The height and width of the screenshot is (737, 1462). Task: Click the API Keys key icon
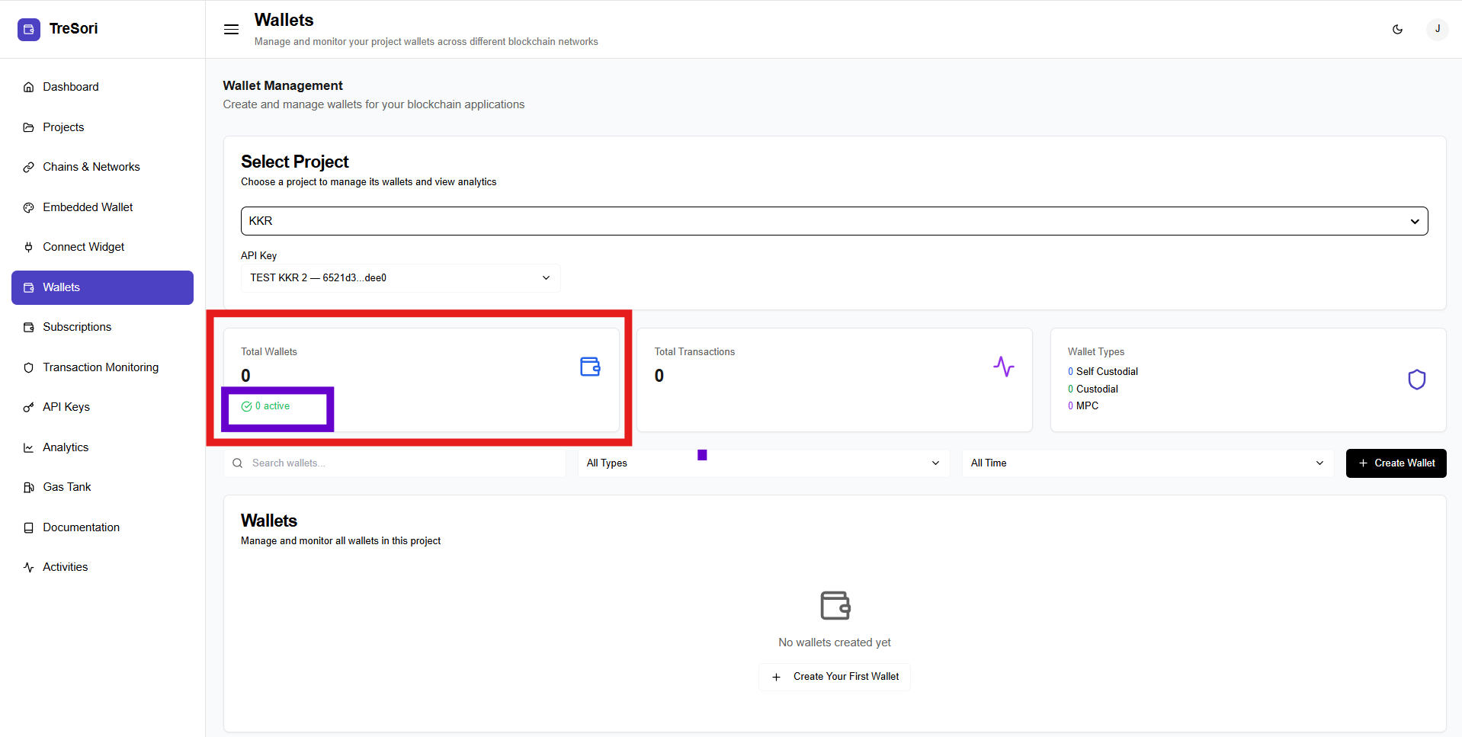point(29,407)
